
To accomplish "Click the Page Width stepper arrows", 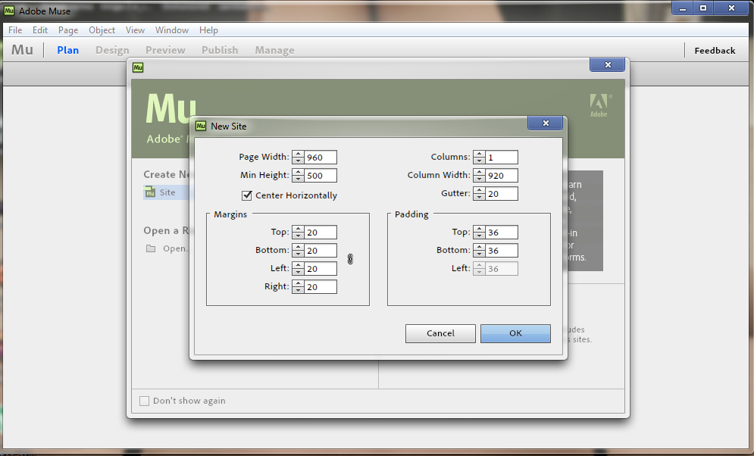I will point(298,157).
